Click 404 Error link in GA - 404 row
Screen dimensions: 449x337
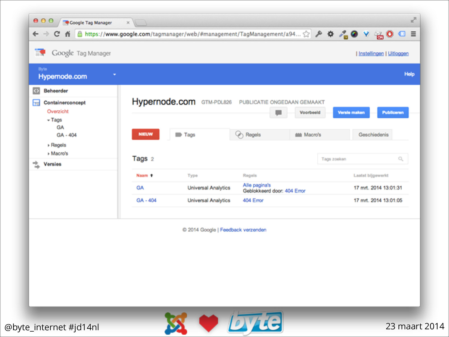tap(253, 200)
